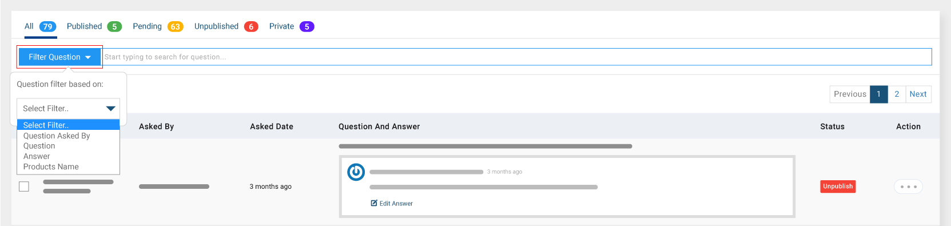The image size is (951, 226).
Task: Go to the Next page
Action: coord(918,94)
